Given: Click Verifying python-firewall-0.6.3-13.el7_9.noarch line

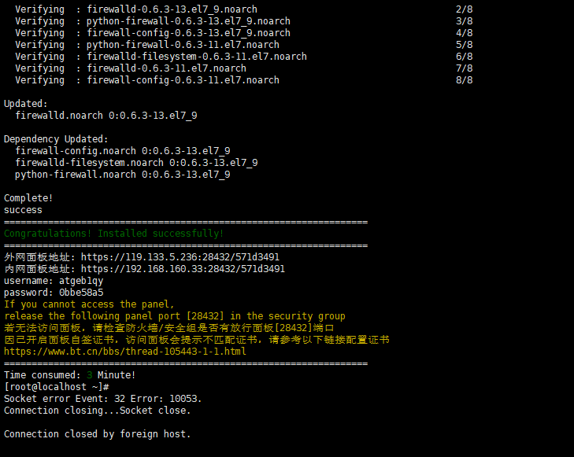Looking at the screenshot, I should pos(153,21).
